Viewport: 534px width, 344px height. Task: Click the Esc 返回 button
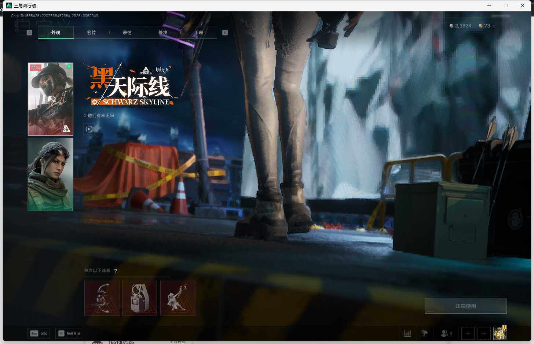(x=39, y=333)
